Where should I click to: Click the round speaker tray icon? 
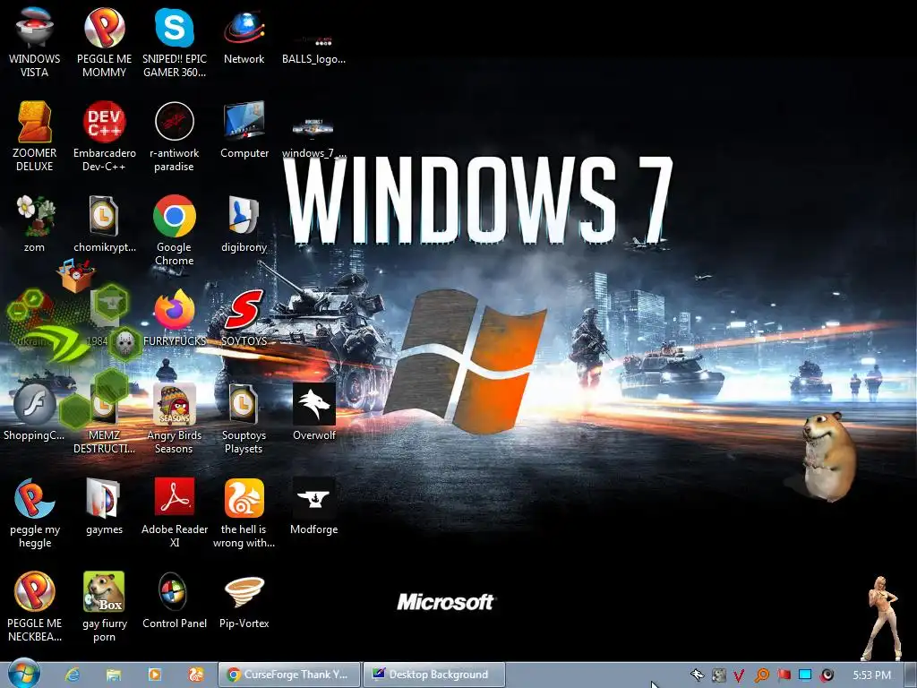tap(827, 675)
